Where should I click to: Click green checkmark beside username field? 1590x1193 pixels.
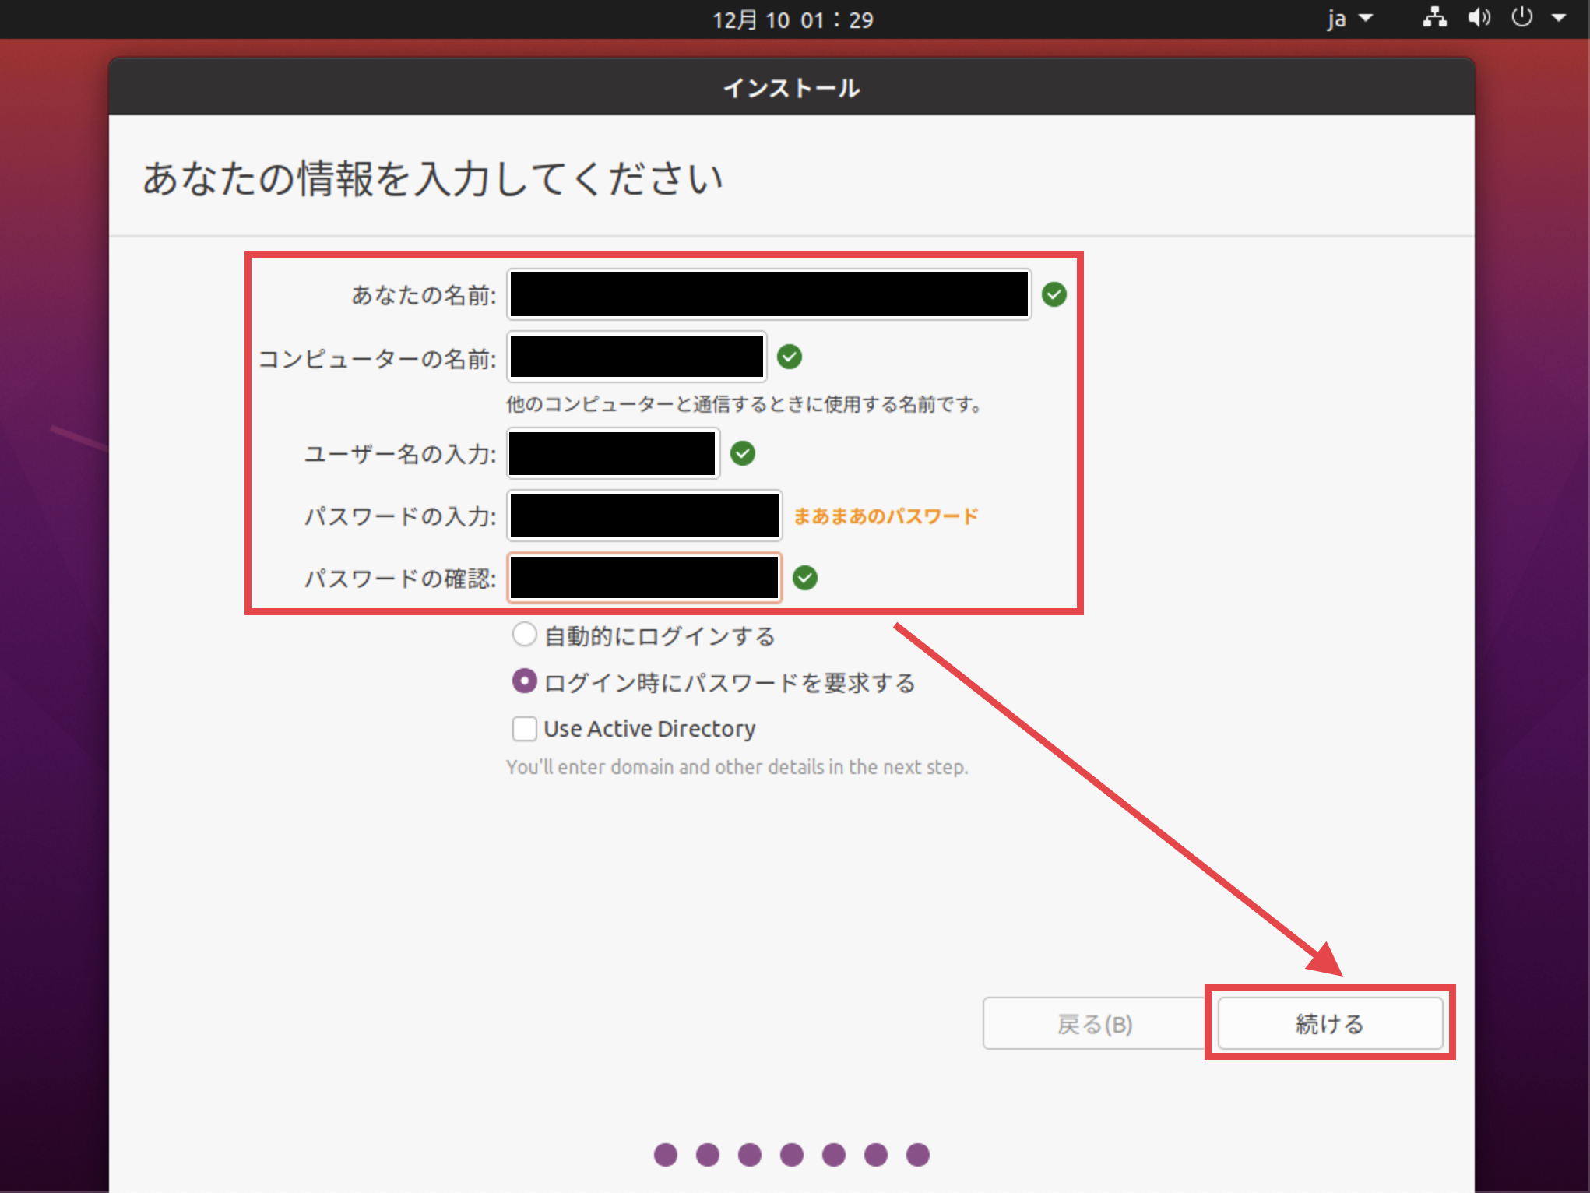[742, 453]
